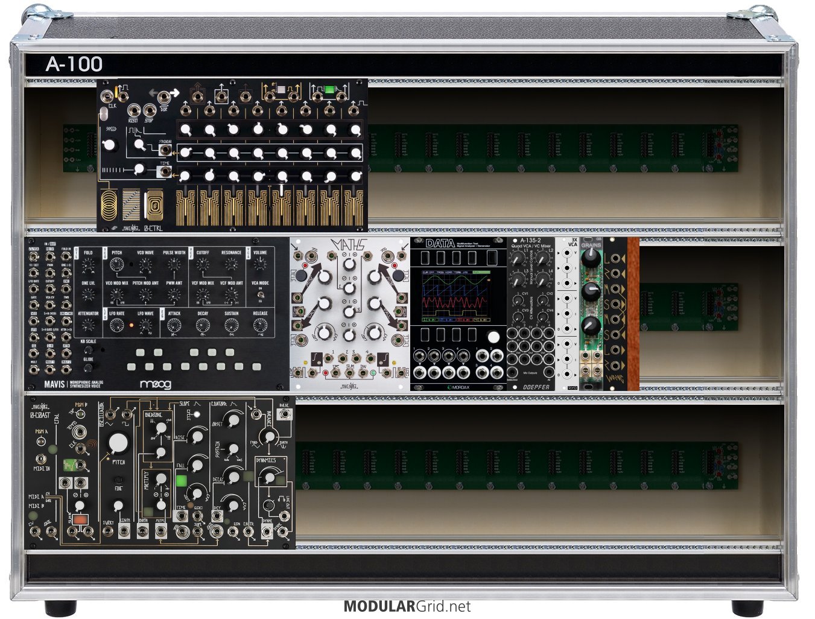Adjust the Mavis VOLUME knob
Image resolution: width=815 pixels, height=619 pixels.
[x=260, y=264]
